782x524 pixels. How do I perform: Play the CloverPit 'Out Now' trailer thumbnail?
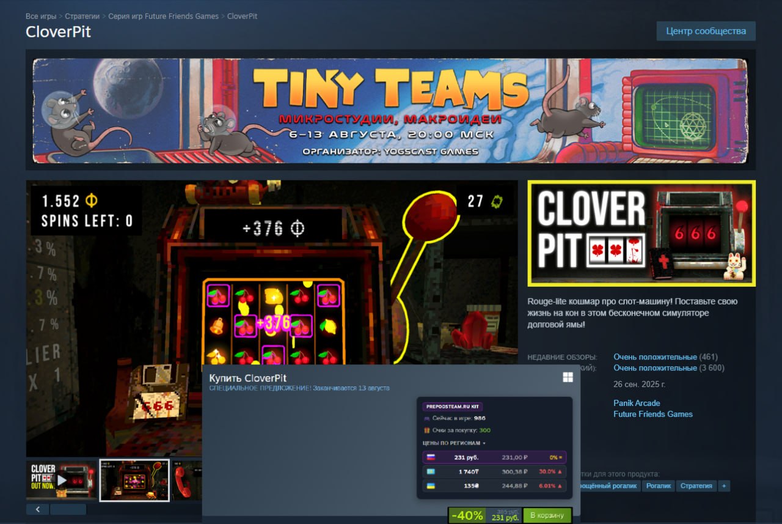61,480
